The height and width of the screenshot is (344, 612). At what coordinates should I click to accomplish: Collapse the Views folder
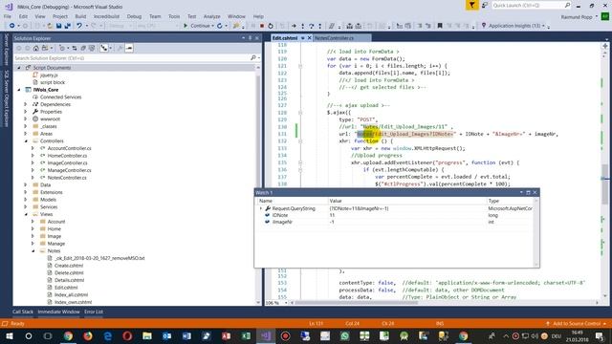click(x=26, y=214)
